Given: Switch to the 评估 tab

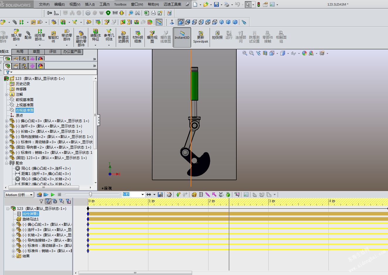Looking at the screenshot, I should [53, 52].
